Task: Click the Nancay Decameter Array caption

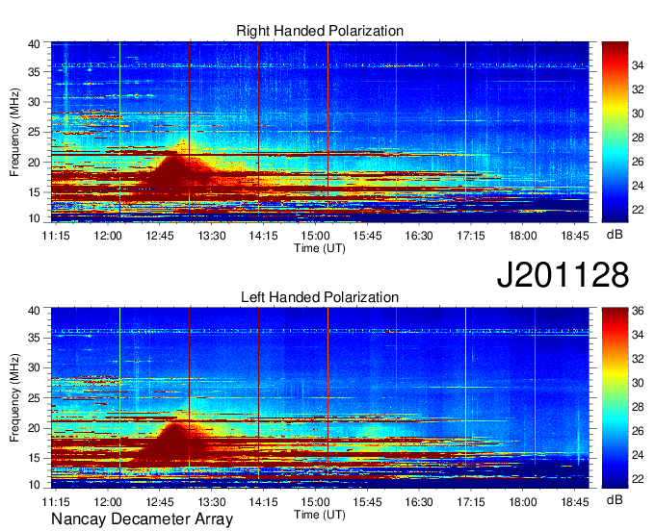Action: click(x=142, y=519)
